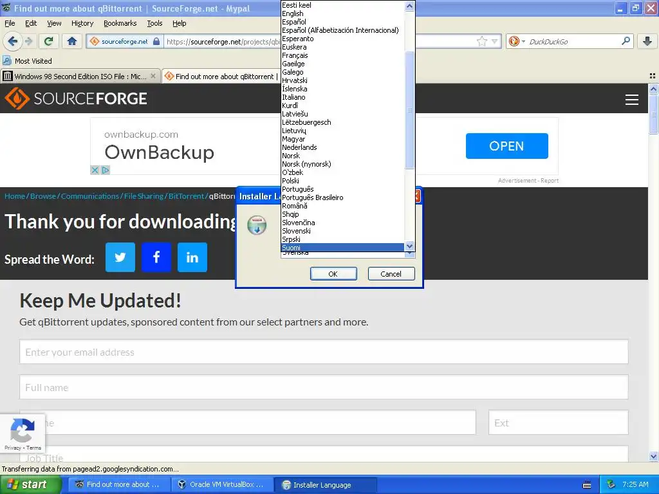Select Português Brasileiro in the language list
The width and height of the screenshot is (659, 494).
click(x=342, y=197)
